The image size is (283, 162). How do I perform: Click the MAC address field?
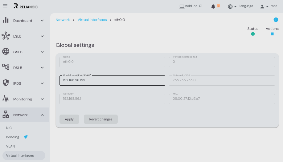[222, 99]
